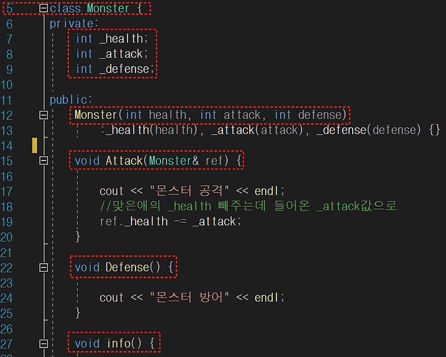Click 'cout' on line 17
Viewport: 446px width, 357px height.
click(112, 191)
